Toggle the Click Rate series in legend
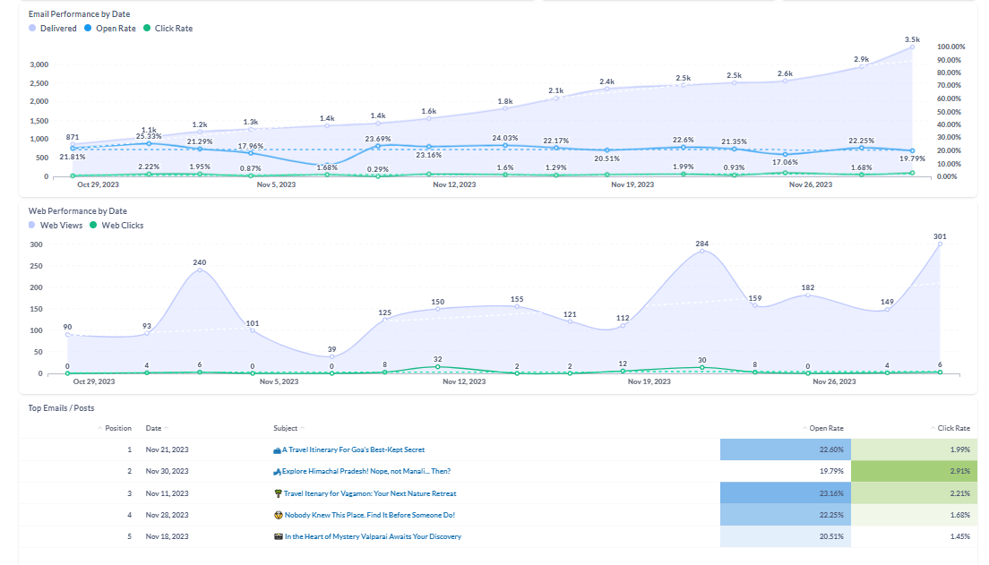Image resolution: width=989 pixels, height=565 pixels. click(x=173, y=29)
